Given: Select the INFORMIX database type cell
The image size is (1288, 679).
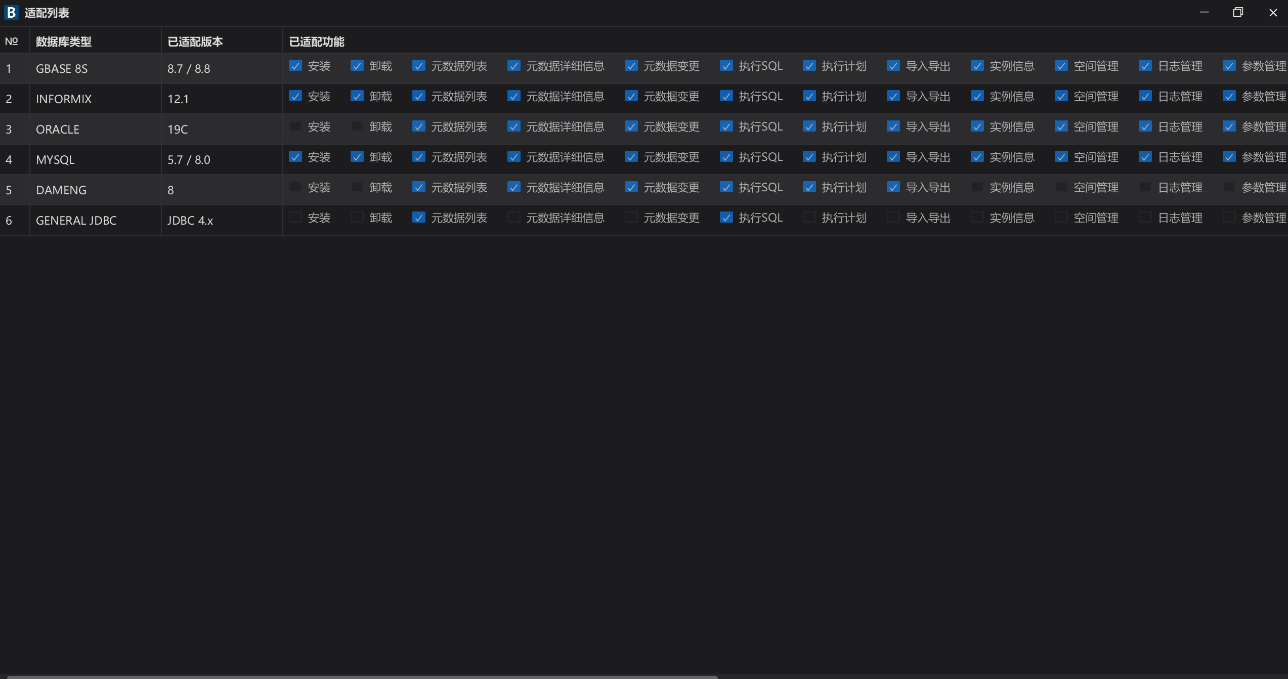Looking at the screenshot, I should [96, 99].
